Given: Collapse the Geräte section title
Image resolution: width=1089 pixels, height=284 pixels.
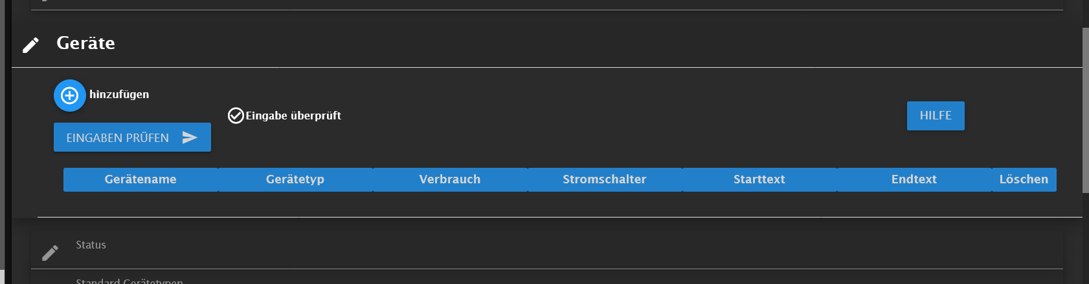Looking at the screenshot, I should click(x=86, y=43).
